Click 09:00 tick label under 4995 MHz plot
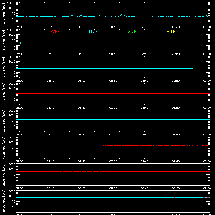This screenshot has width=215, height=215. (x=207, y=162)
